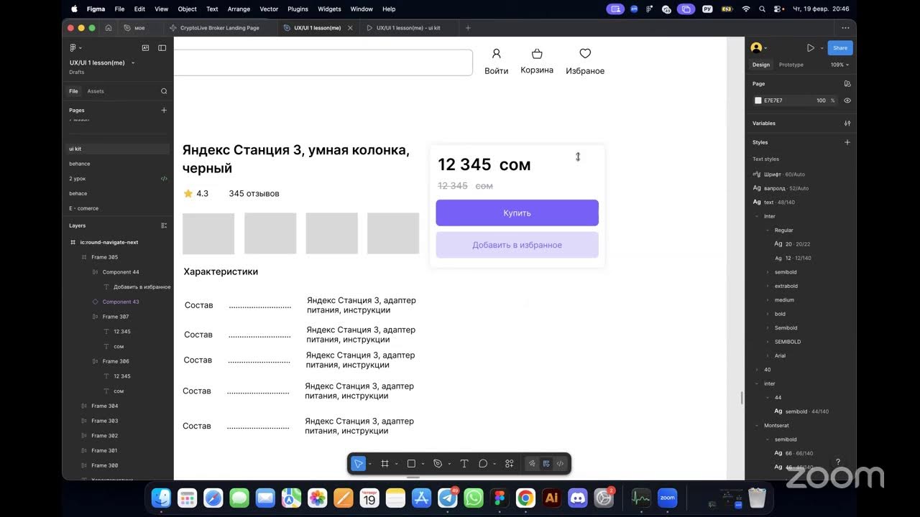Switch to the Prototype tab
This screenshot has height=517, width=920.
[x=791, y=65]
